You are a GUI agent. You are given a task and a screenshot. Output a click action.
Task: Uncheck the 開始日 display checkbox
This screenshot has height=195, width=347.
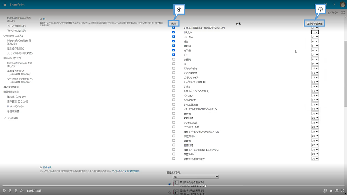click(173, 46)
